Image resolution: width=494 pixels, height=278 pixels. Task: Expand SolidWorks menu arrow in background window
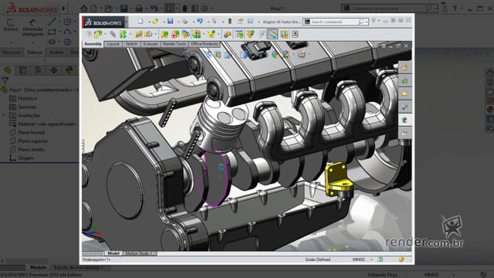[x=63, y=8]
